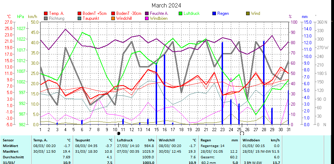334x164 pixels.
Task: Click the Windböen table column header
Action: 251,140
